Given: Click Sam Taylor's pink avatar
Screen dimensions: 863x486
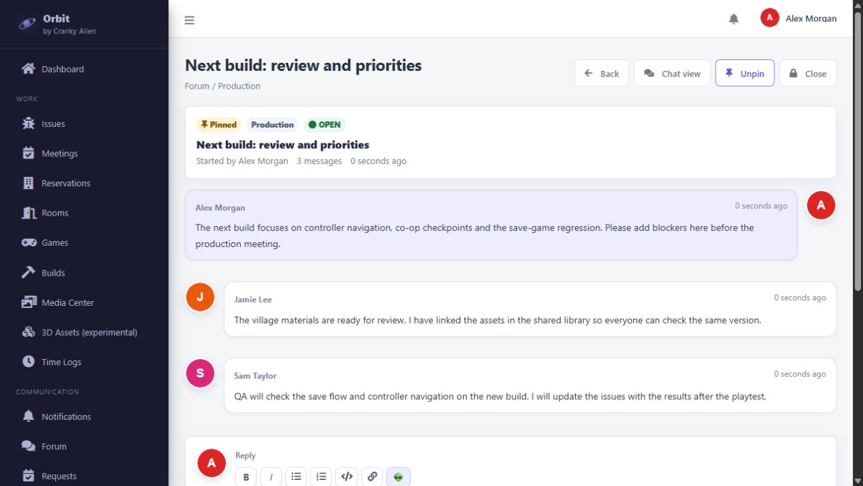Looking at the screenshot, I should click(200, 373).
